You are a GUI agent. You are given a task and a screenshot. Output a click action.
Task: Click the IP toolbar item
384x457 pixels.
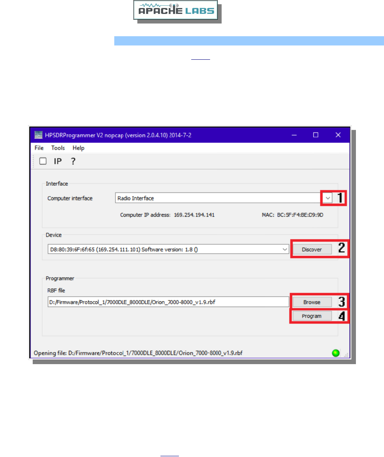click(x=58, y=161)
